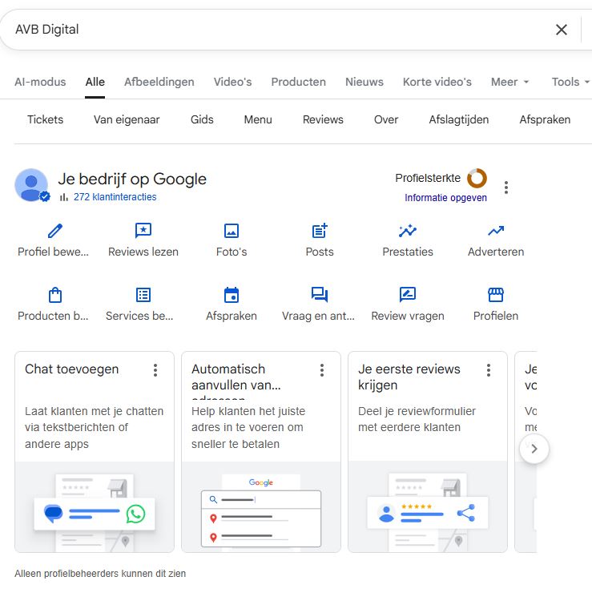Click the Profiel bewerken pencil icon

tap(55, 231)
